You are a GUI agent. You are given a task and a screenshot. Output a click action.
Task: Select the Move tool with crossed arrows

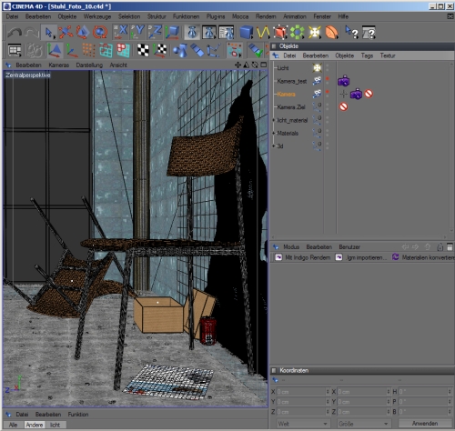[66, 32]
